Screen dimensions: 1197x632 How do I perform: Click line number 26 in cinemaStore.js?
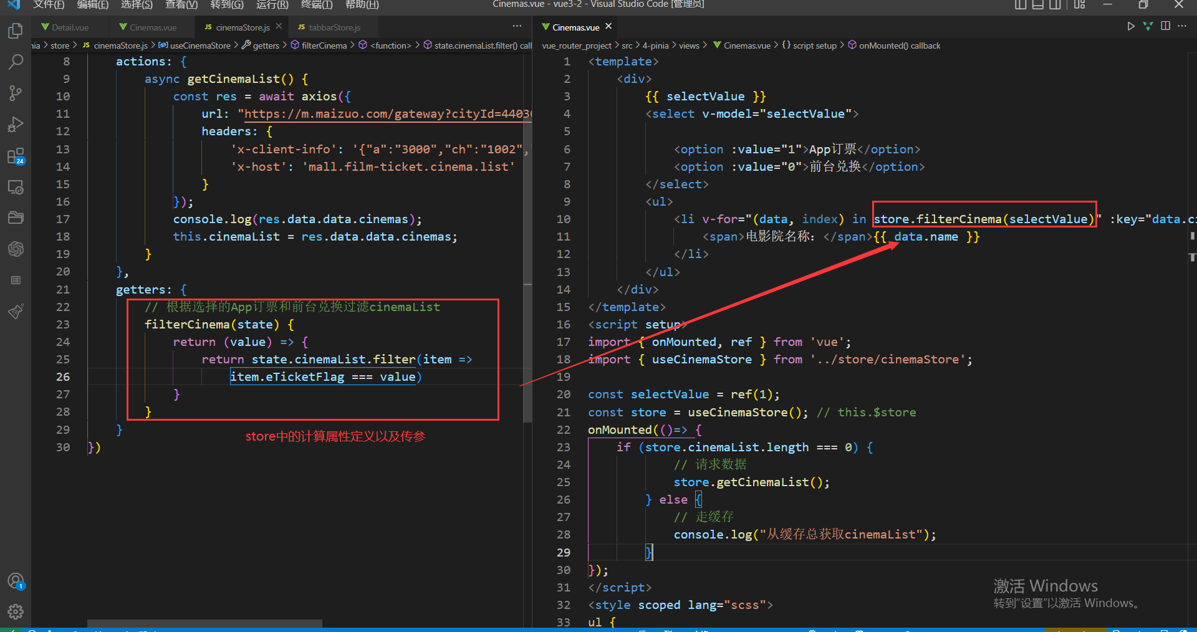63,377
